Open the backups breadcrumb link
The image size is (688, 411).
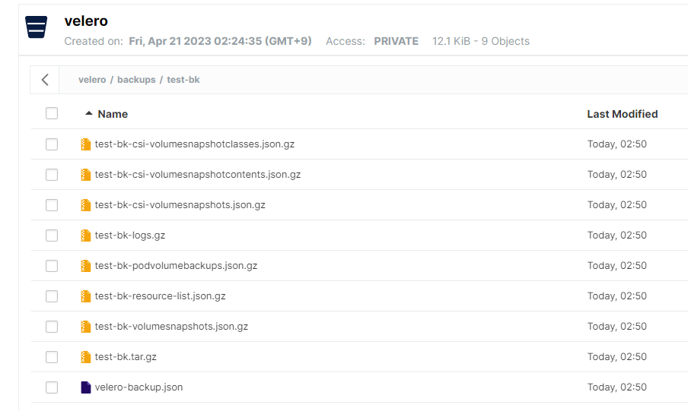tap(136, 80)
